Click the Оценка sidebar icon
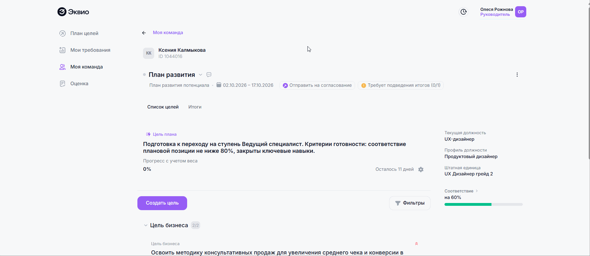590x256 pixels. pos(62,84)
